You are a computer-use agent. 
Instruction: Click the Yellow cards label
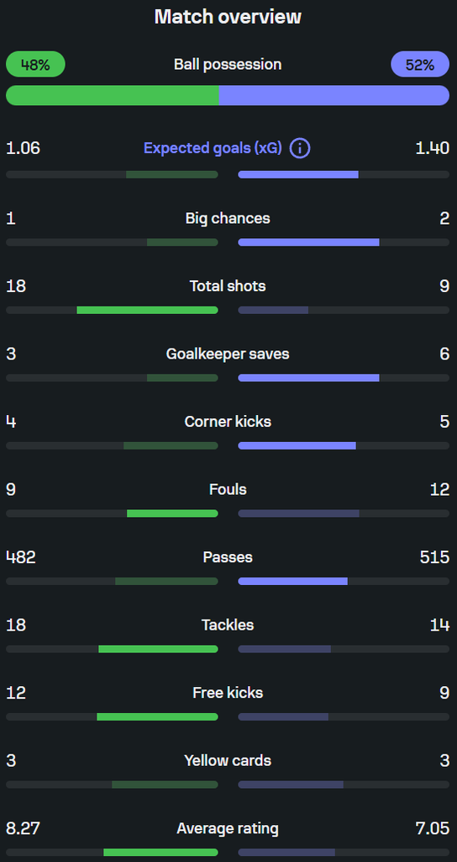click(x=228, y=761)
